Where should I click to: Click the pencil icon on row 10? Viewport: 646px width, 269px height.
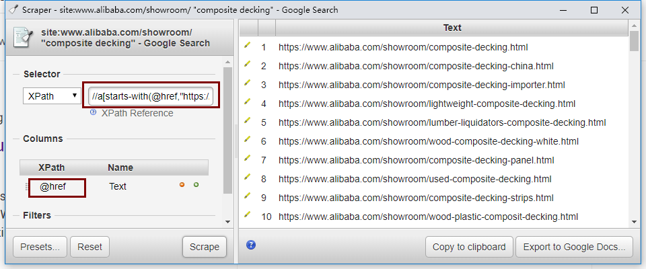click(x=247, y=216)
